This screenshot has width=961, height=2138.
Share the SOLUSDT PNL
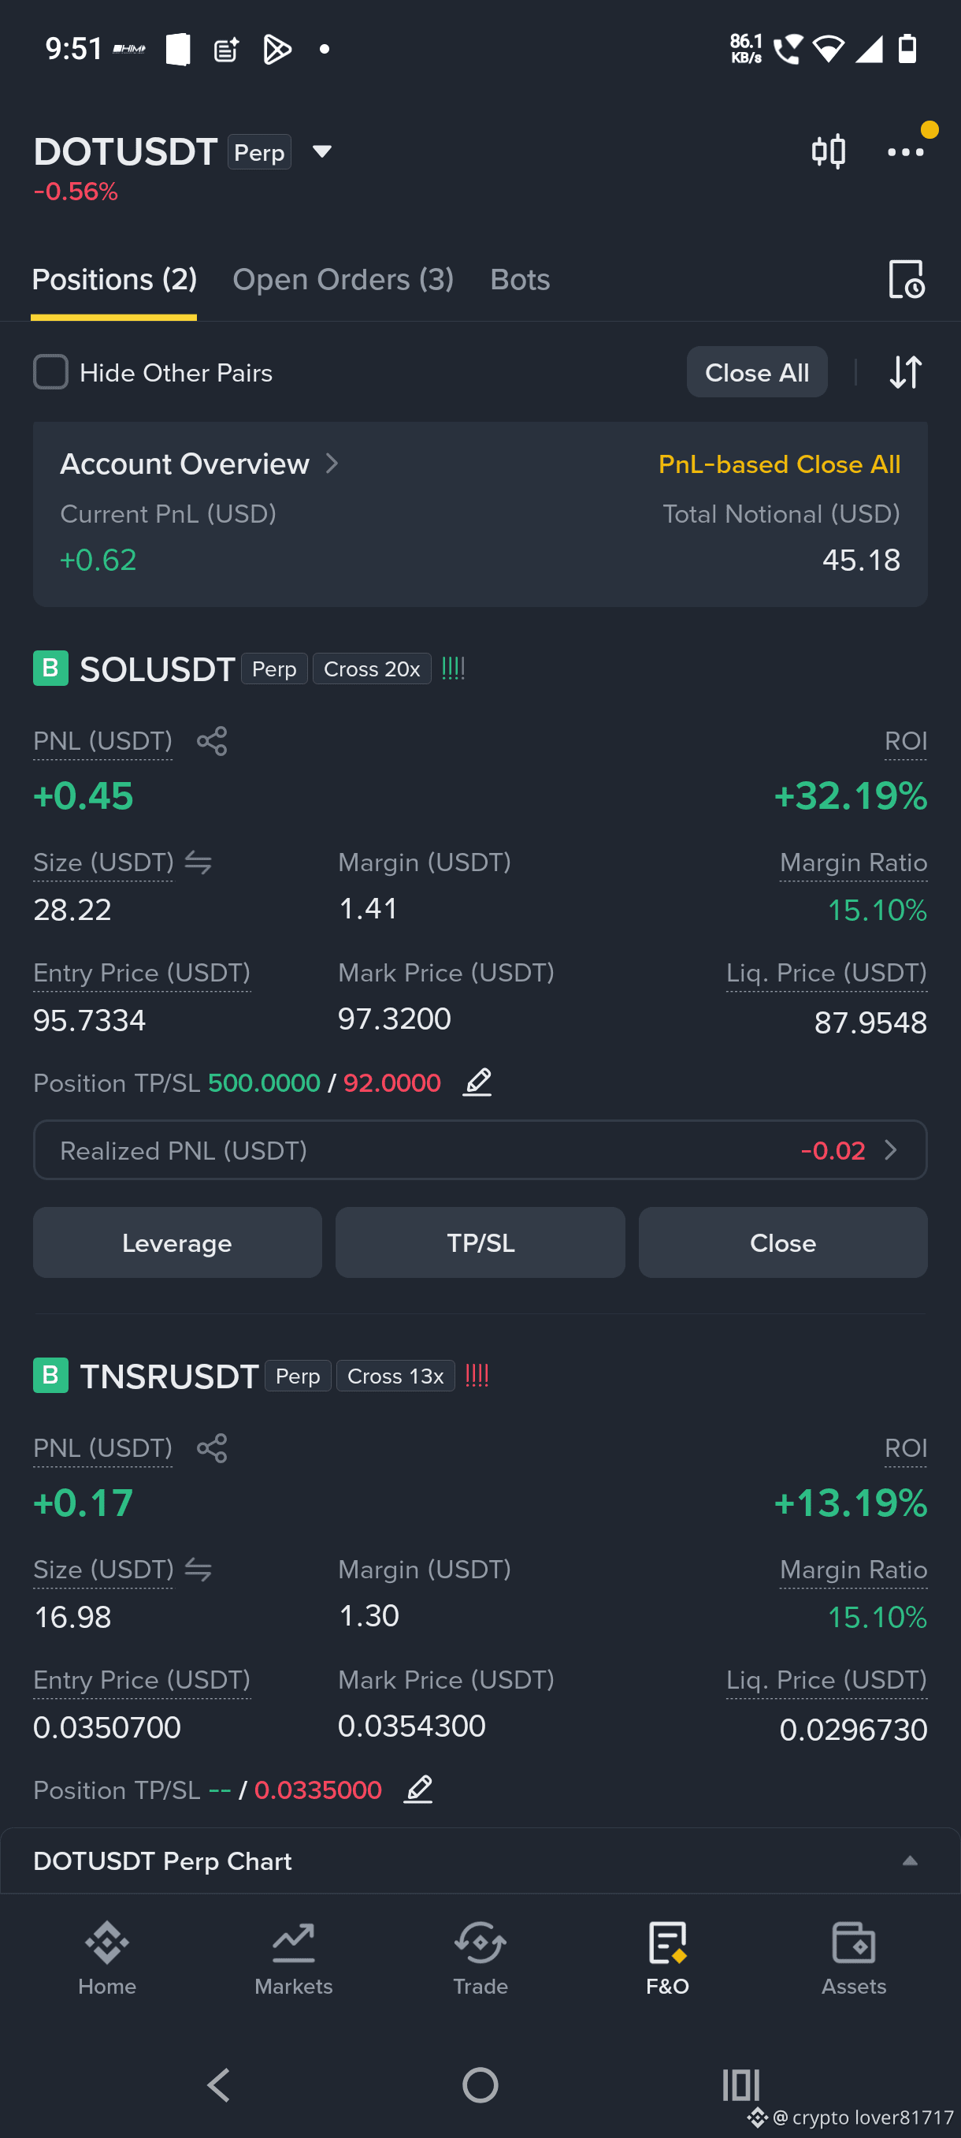coord(211,740)
